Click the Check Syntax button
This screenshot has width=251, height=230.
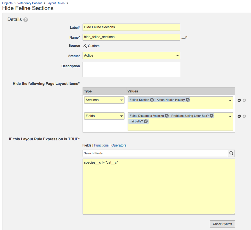222,224
